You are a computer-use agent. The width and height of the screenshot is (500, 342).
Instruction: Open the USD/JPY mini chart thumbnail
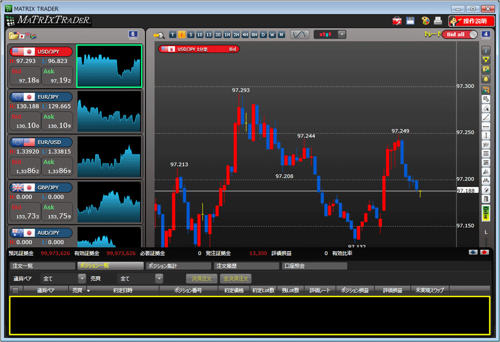point(109,66)
